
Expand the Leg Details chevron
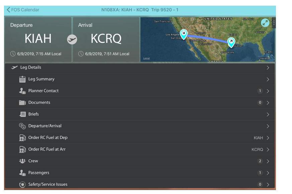click(268, 68)
